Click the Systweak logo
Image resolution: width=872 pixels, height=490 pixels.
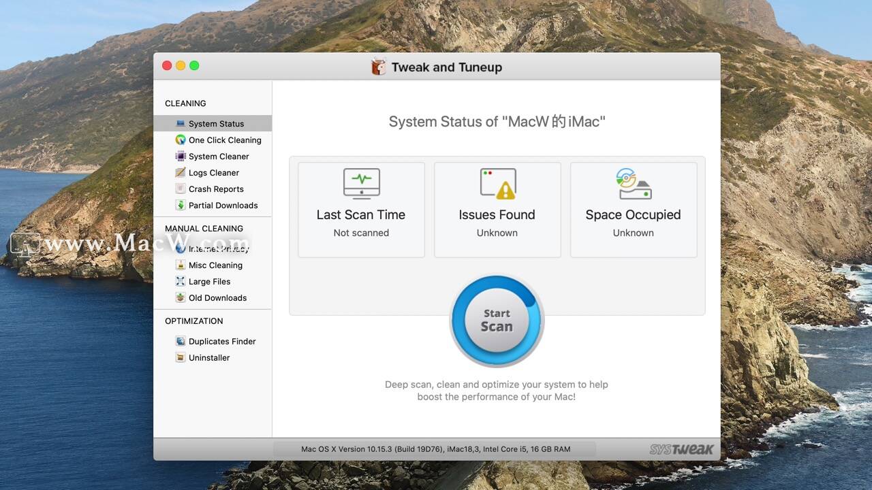pyautogui.click(x=681, y=449)
